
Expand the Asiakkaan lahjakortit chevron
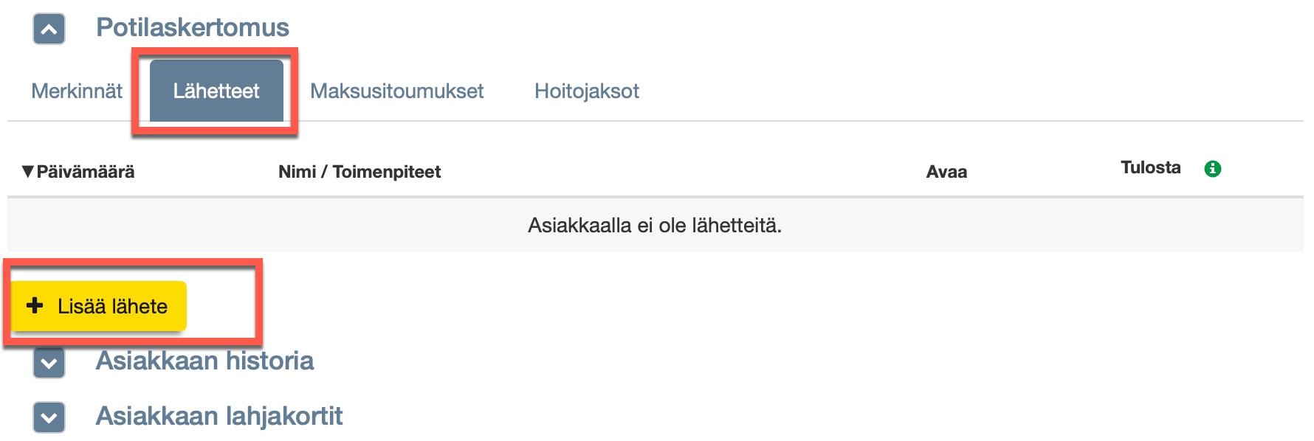point(49,417)
